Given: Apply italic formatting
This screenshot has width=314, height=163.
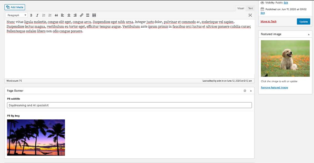Looking at the screenshot, I should point(37,15).
